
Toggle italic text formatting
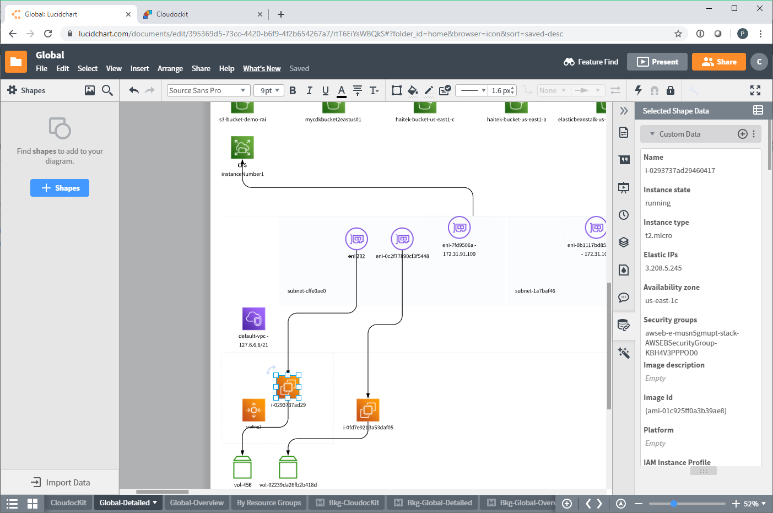click(x=309, y=90)
